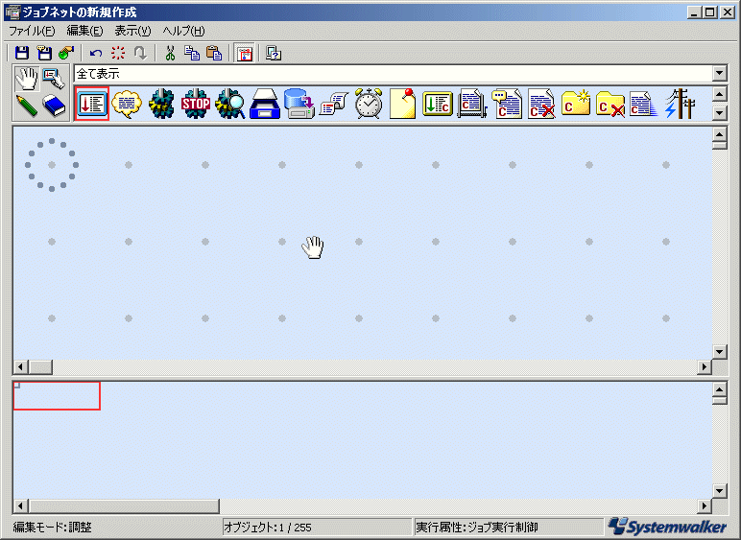Select the STOP sign gear icon

click(x=196, y=104)
